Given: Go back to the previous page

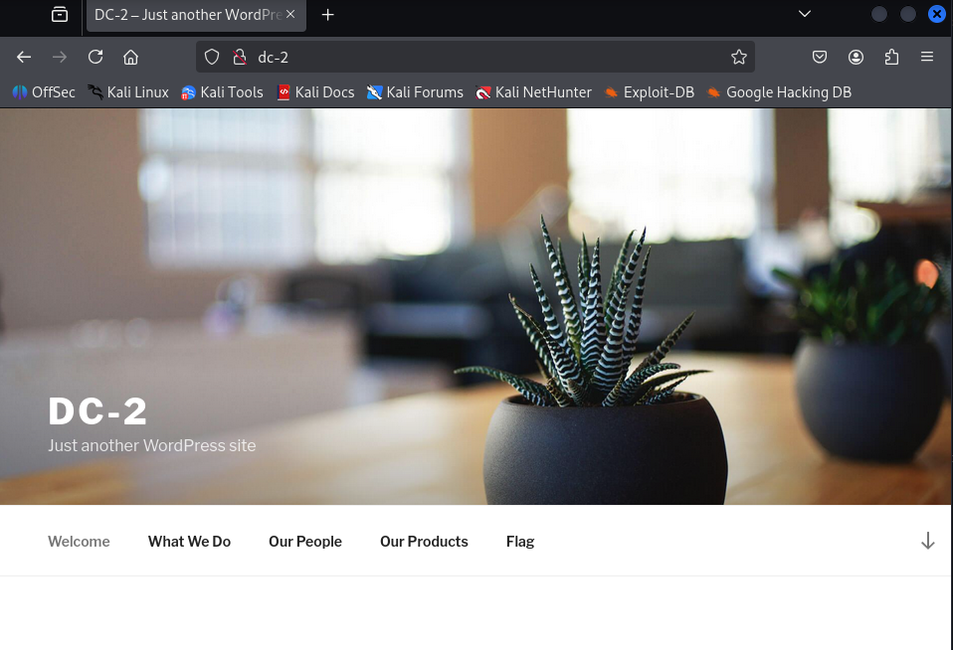Looking at the screenshot, I should click(x=24, y=57).
